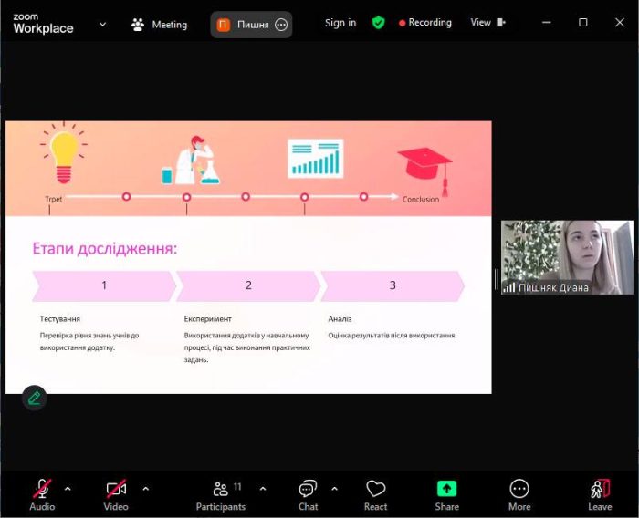Click the React heart icon
The height and width of the screenshot is (518, 639).
point(375,489)
